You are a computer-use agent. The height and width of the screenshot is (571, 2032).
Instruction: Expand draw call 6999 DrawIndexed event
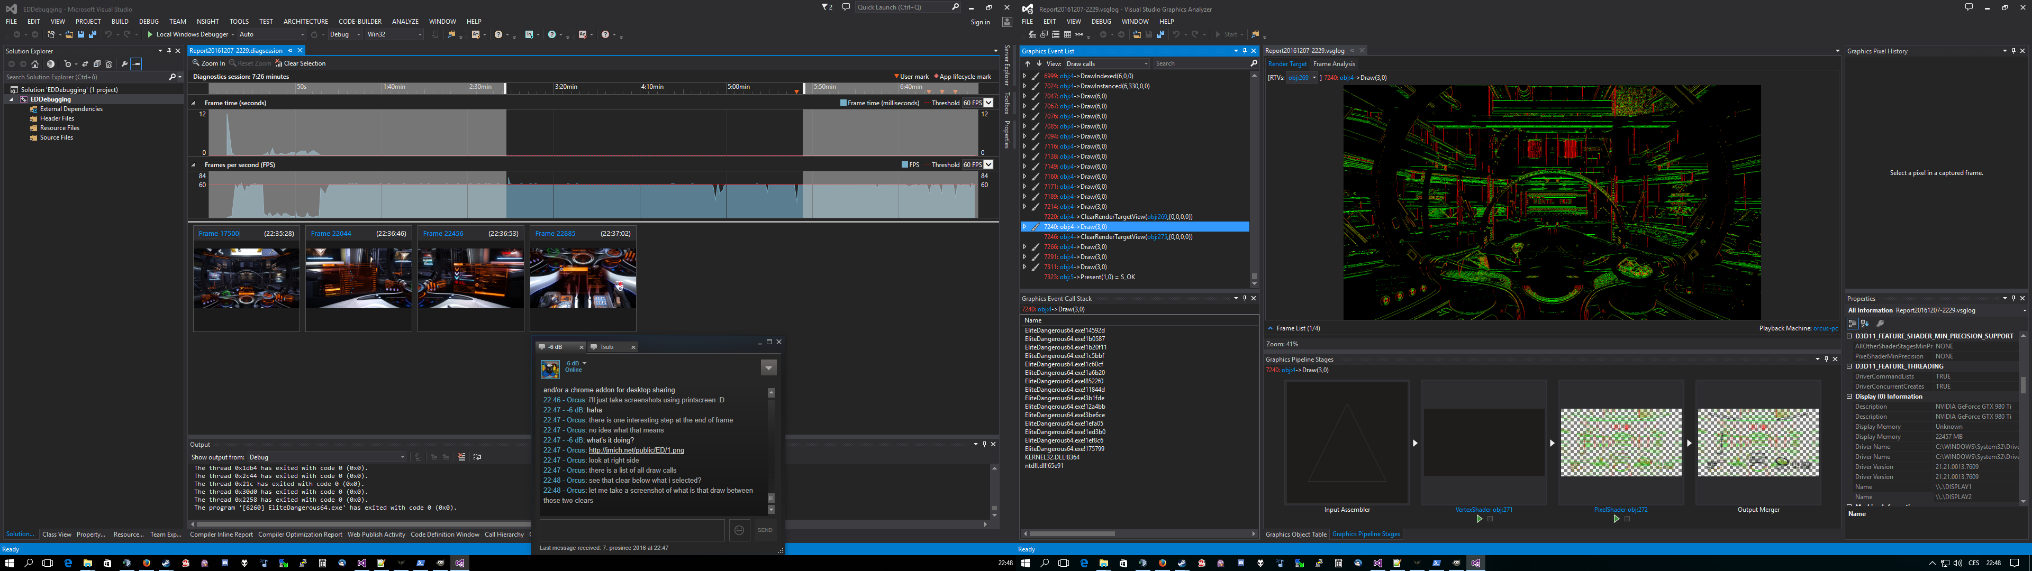click(1024, 77)
